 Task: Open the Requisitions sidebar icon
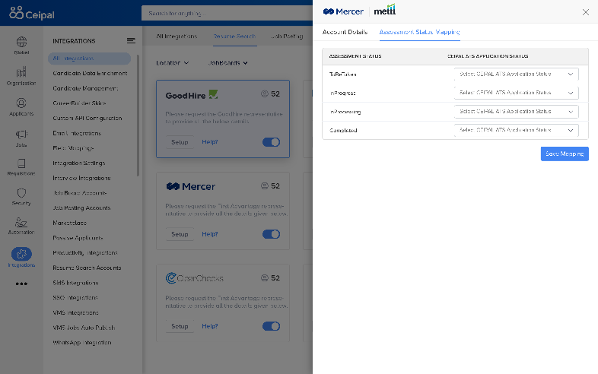point(21,167)
